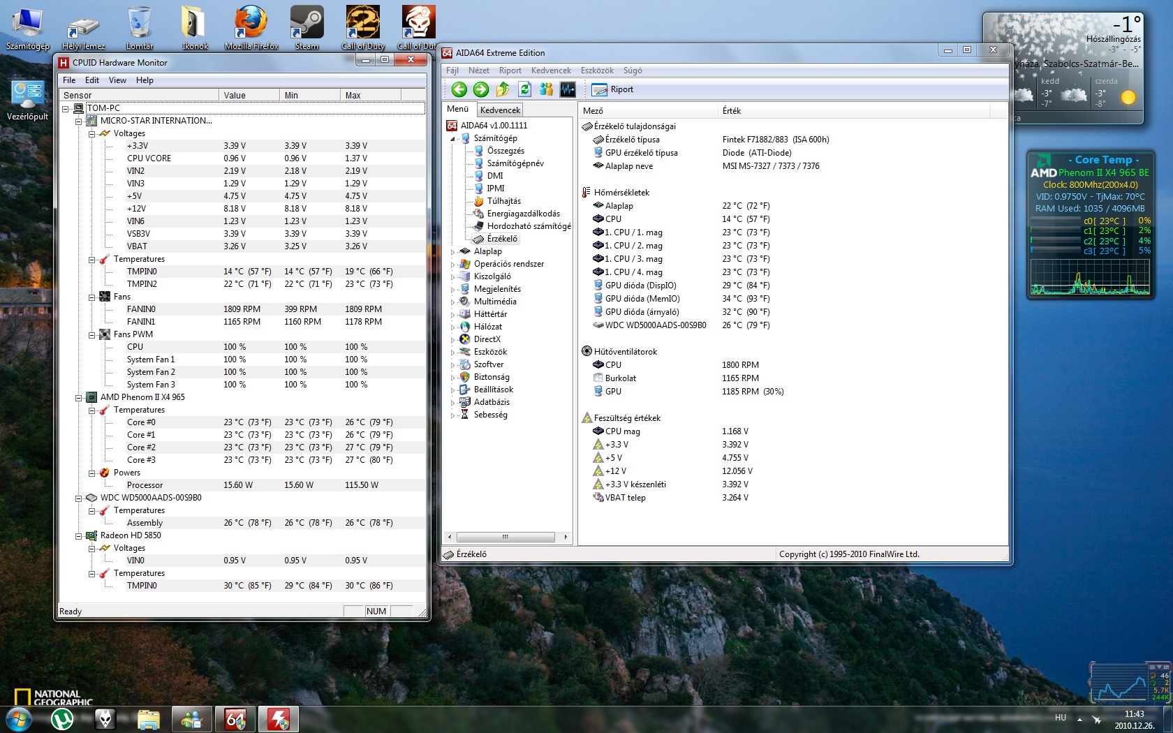Click the Kiszolgáló icon in AIDA64 tree

465,276
